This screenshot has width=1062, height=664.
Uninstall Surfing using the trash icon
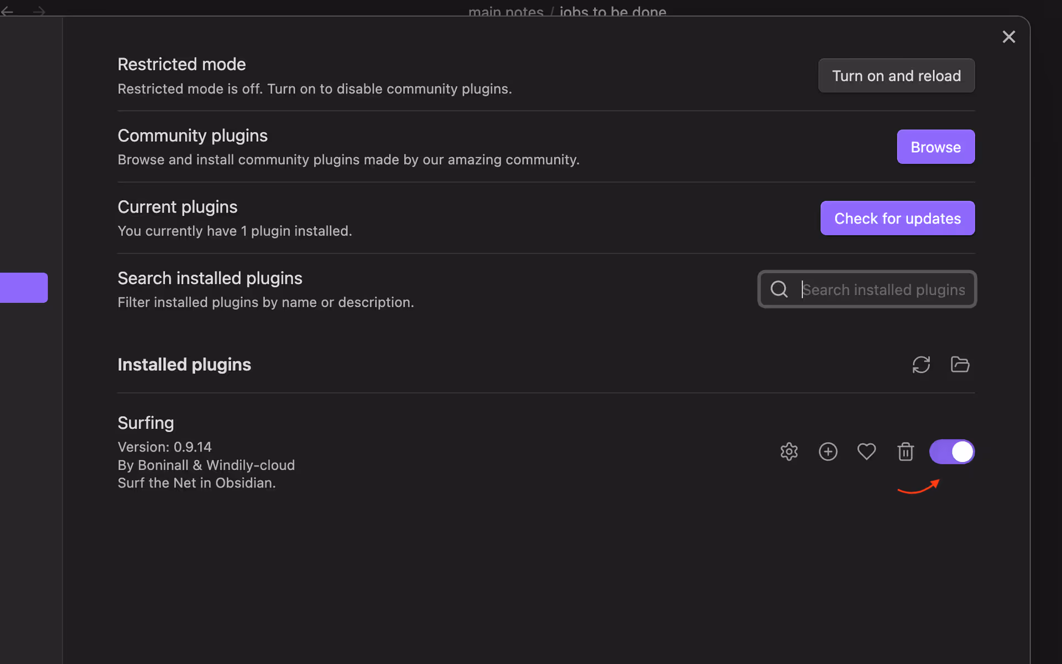tap(905, 452)
